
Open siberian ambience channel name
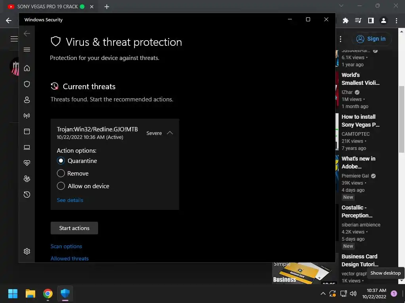pos(361,224)
